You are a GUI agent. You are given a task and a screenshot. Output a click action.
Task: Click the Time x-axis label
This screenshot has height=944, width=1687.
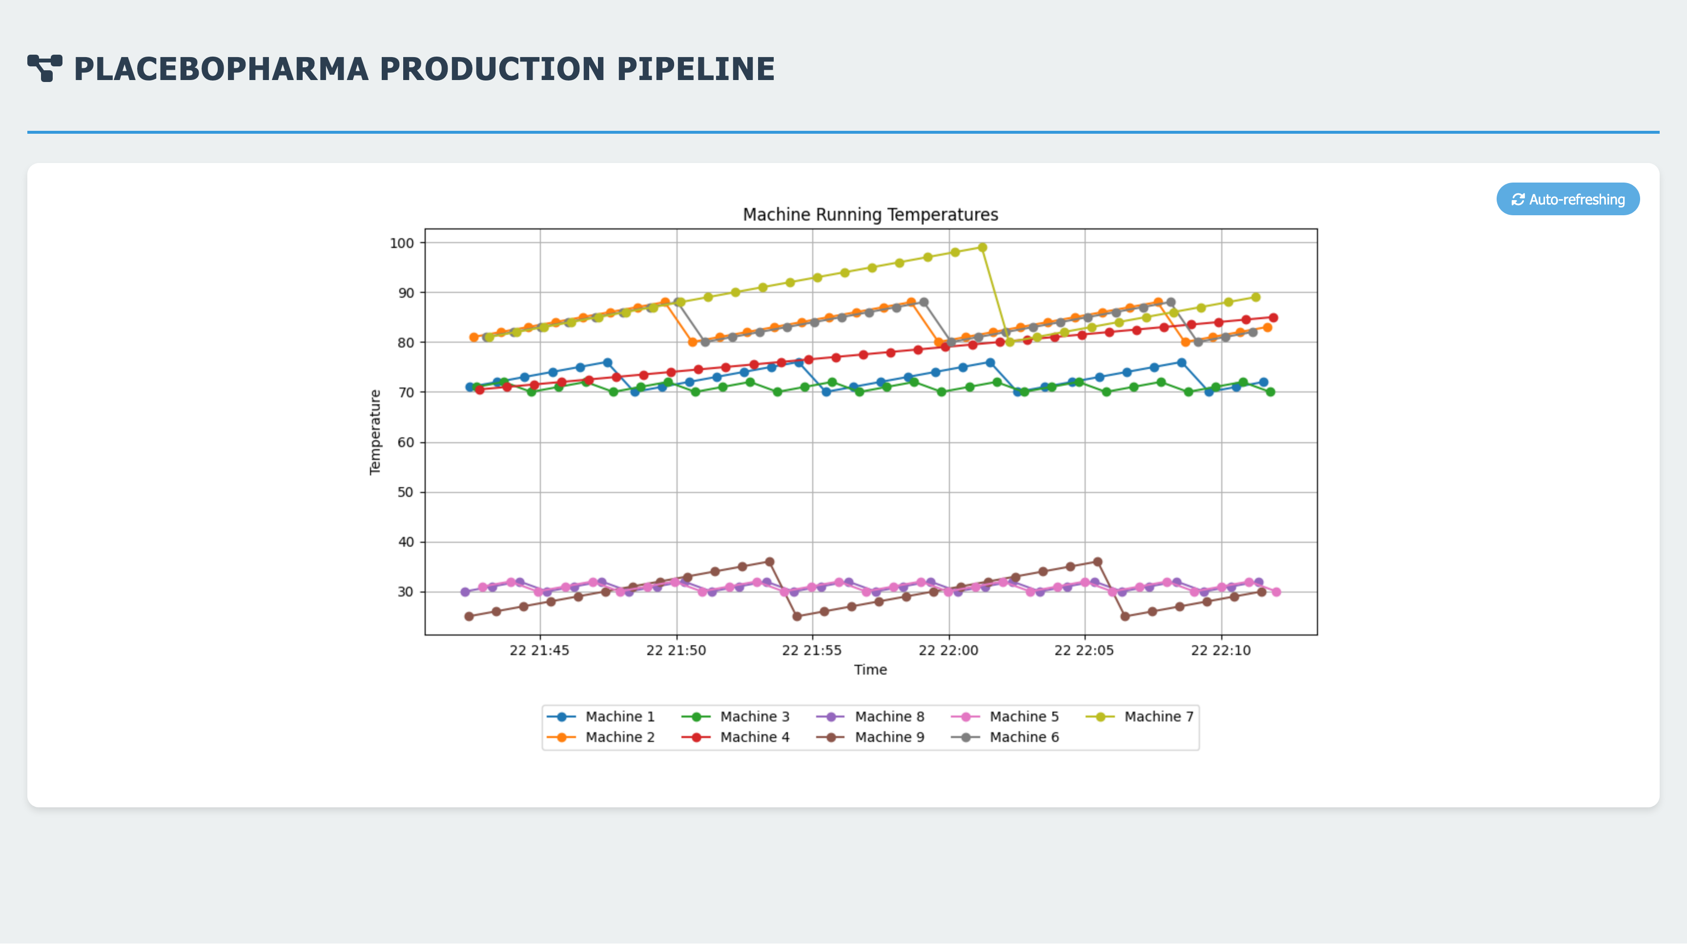tap(870, 670)
